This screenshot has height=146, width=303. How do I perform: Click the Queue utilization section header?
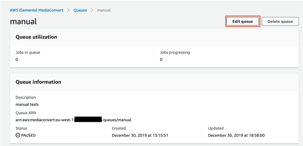click(36, 37)
